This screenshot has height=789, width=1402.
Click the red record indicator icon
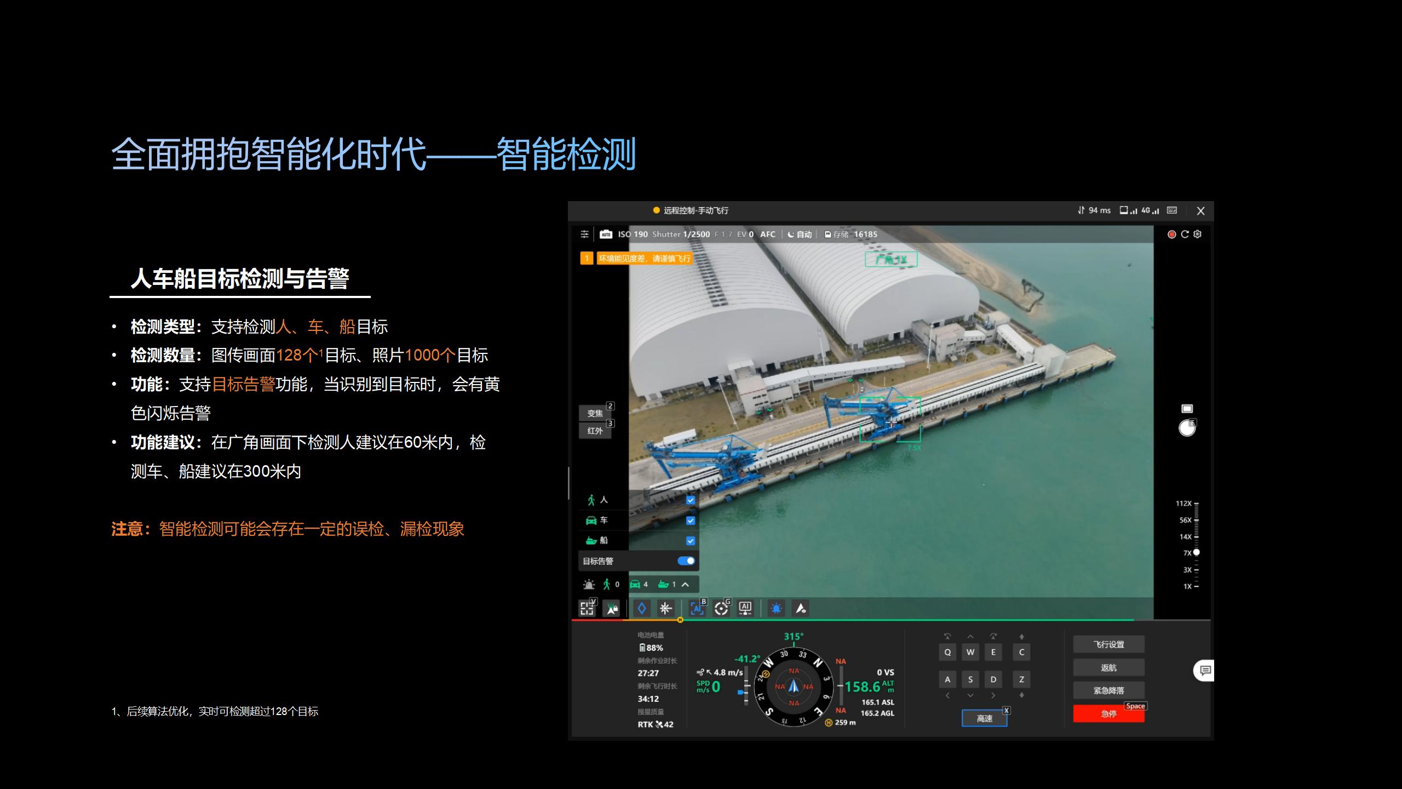[x=1171, y=235]
